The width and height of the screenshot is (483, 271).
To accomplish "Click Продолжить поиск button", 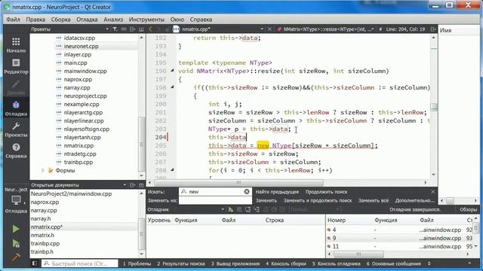I will pyautogui.click(x=326, y=192).
